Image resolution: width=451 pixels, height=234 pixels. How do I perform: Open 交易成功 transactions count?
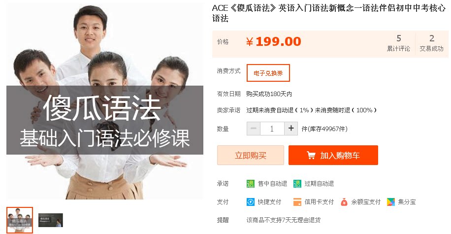[431, 43]
